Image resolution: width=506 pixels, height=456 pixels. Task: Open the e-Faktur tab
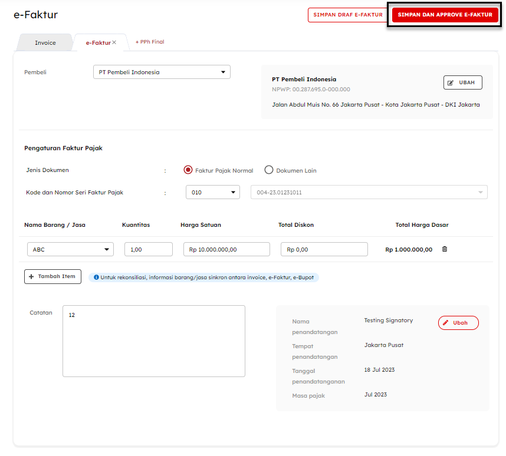98,43
